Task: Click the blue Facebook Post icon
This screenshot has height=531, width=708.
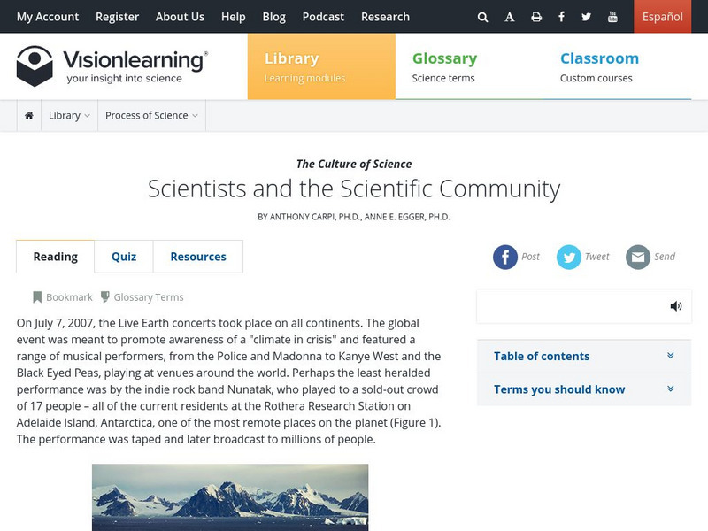Action: pos(505,257)
